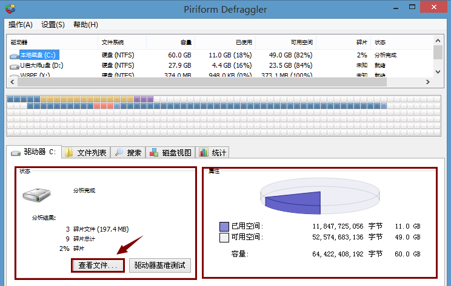
Task: Click the 就绪 status cell of D: drive
Action: (x=380, y=65)
